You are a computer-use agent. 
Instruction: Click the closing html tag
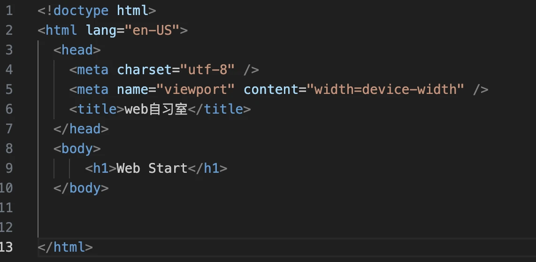click(x=65, y=247)
